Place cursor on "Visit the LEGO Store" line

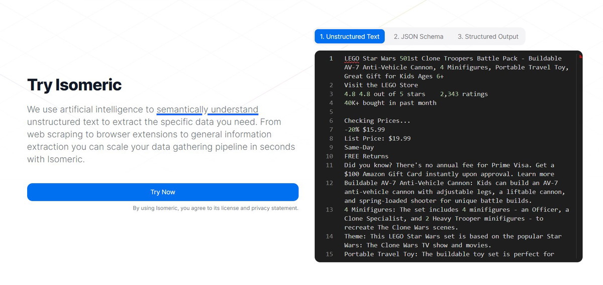[380, 85]
